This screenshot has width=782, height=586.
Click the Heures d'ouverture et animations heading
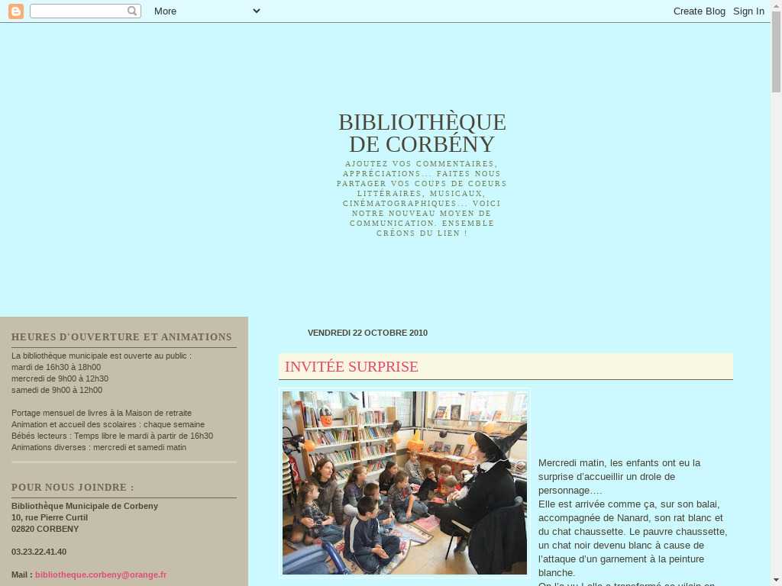pos(121,337)
